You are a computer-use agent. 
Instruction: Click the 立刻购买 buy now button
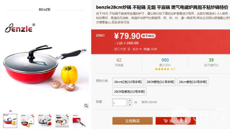click(x=132, y=121)
